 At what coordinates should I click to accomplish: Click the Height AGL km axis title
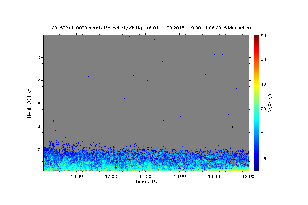(30, 102)
